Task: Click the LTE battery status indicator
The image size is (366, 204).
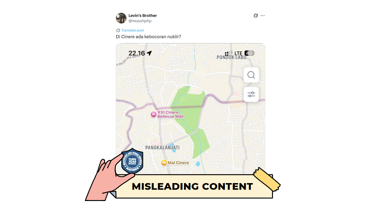Action: [x=249, y=53]
